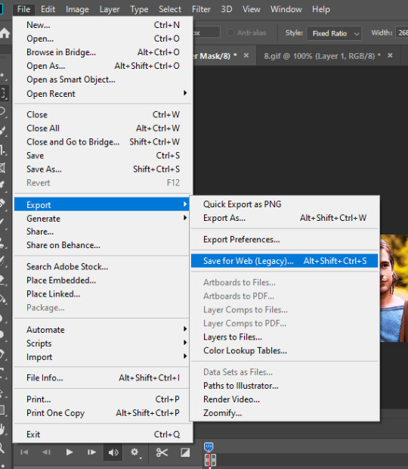This screenshot has height=469, width=408.
Task: Toggle the Anti-alias checkbox
Action: click(x=230, y=33)
